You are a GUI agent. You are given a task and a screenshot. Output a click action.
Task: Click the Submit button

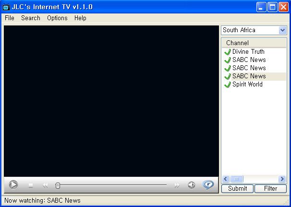coord(237,188)
